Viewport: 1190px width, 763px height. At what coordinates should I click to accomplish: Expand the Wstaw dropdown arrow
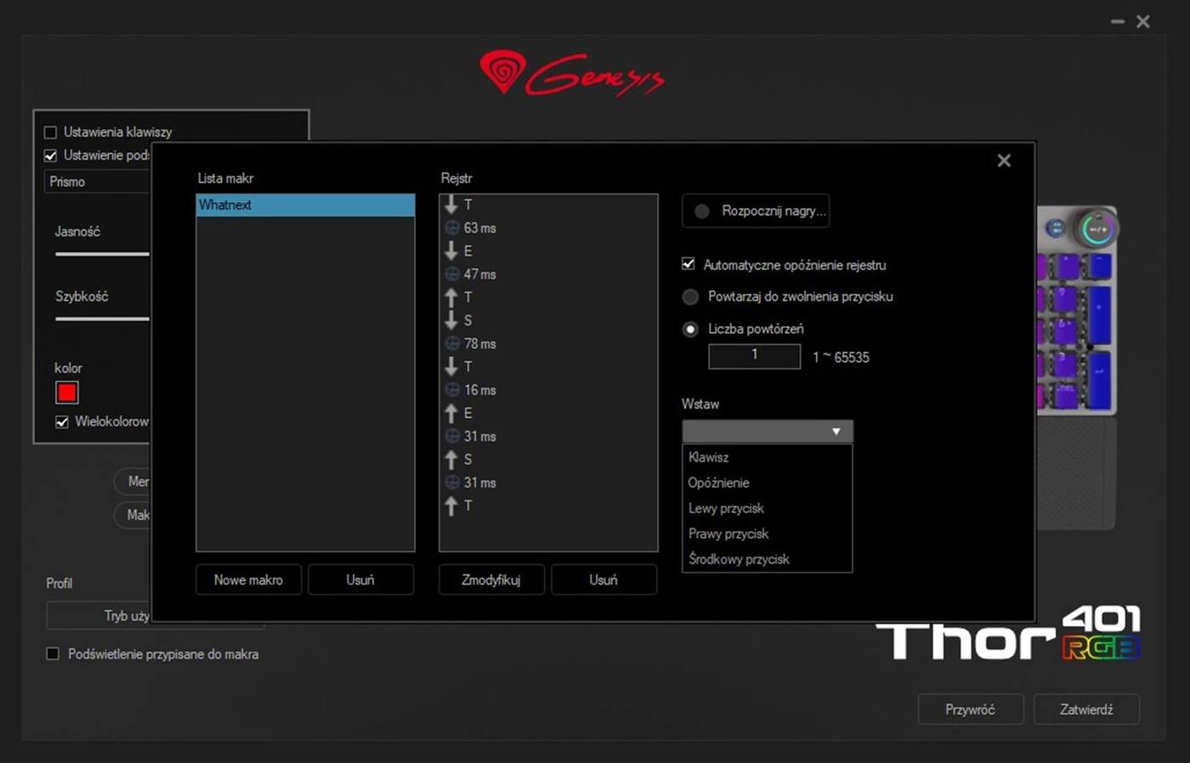pyautogui.click(x=836, y=432)
